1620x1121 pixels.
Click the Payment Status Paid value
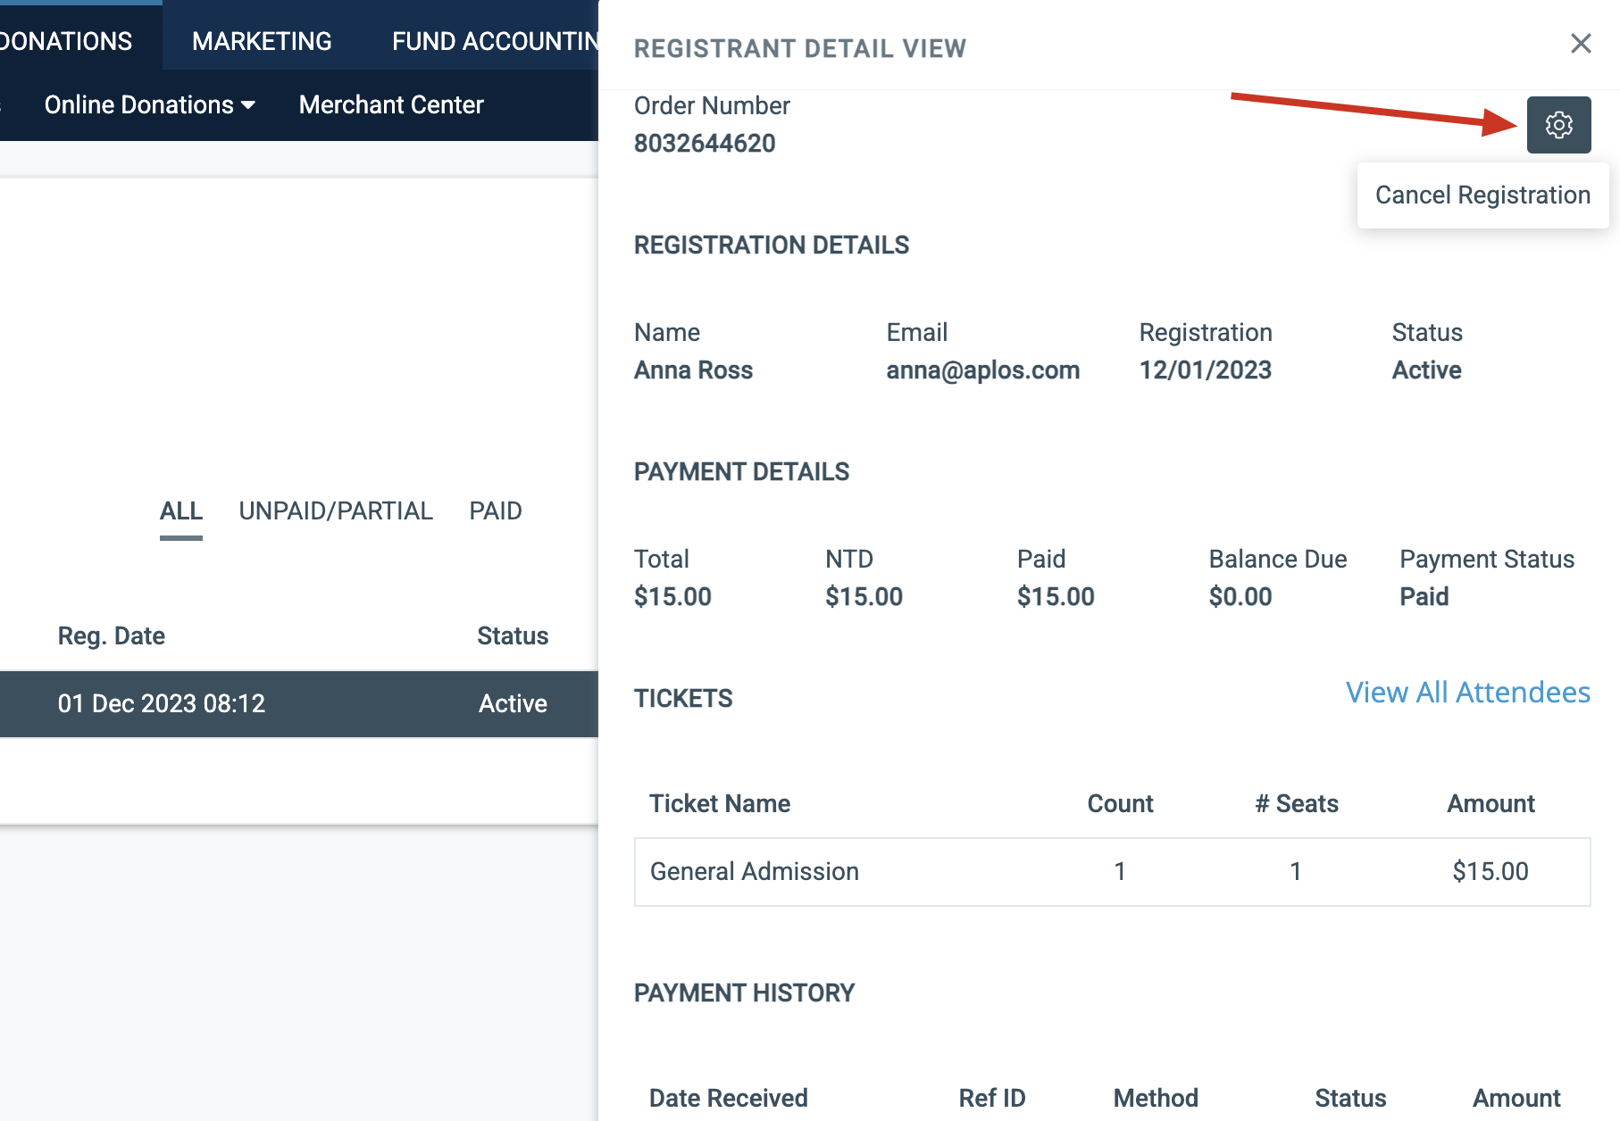(1424, 597)
